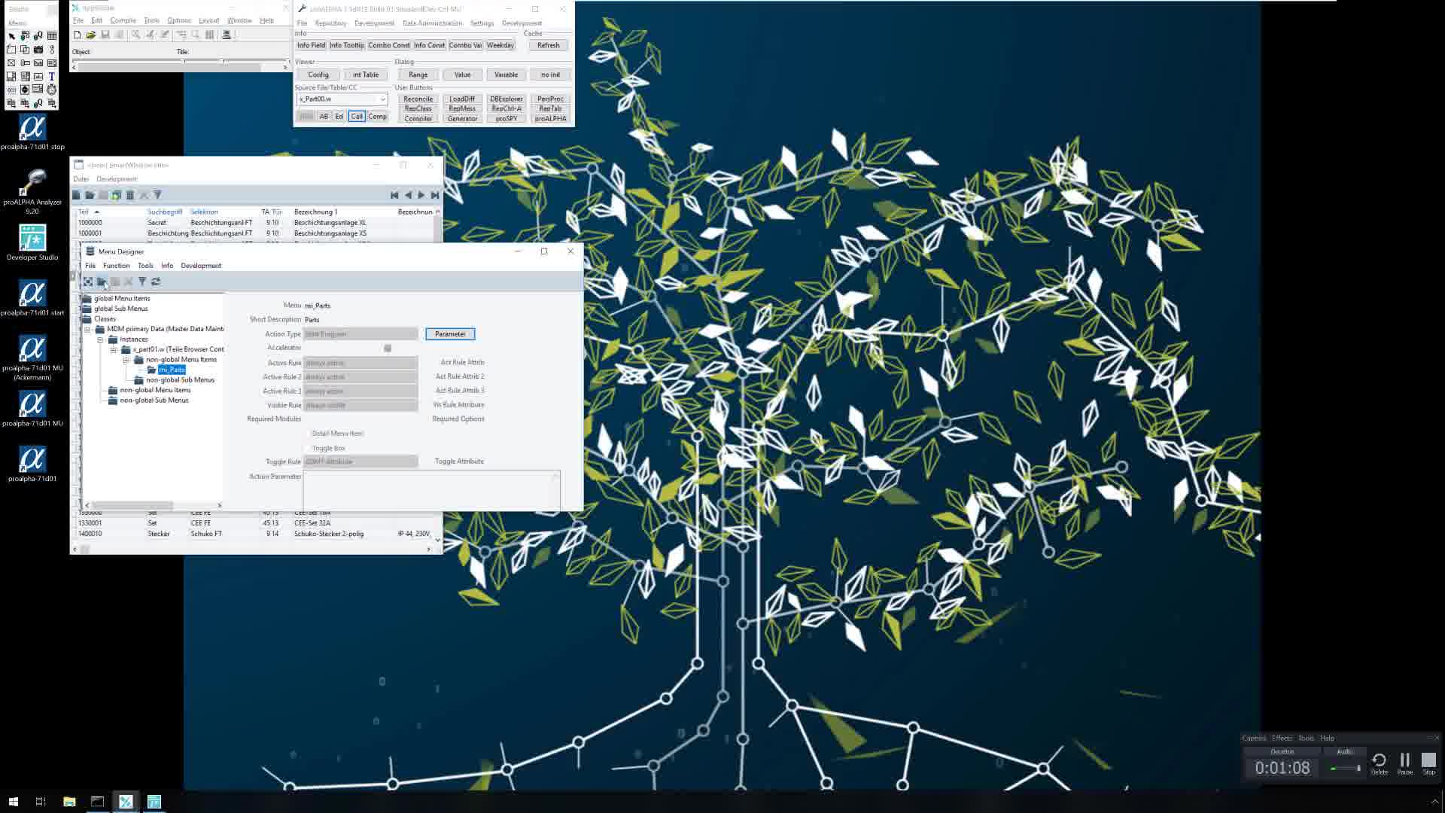
Task: Click the green refresh icon in SmartWindow toolbar
Action: pos(117,195)
